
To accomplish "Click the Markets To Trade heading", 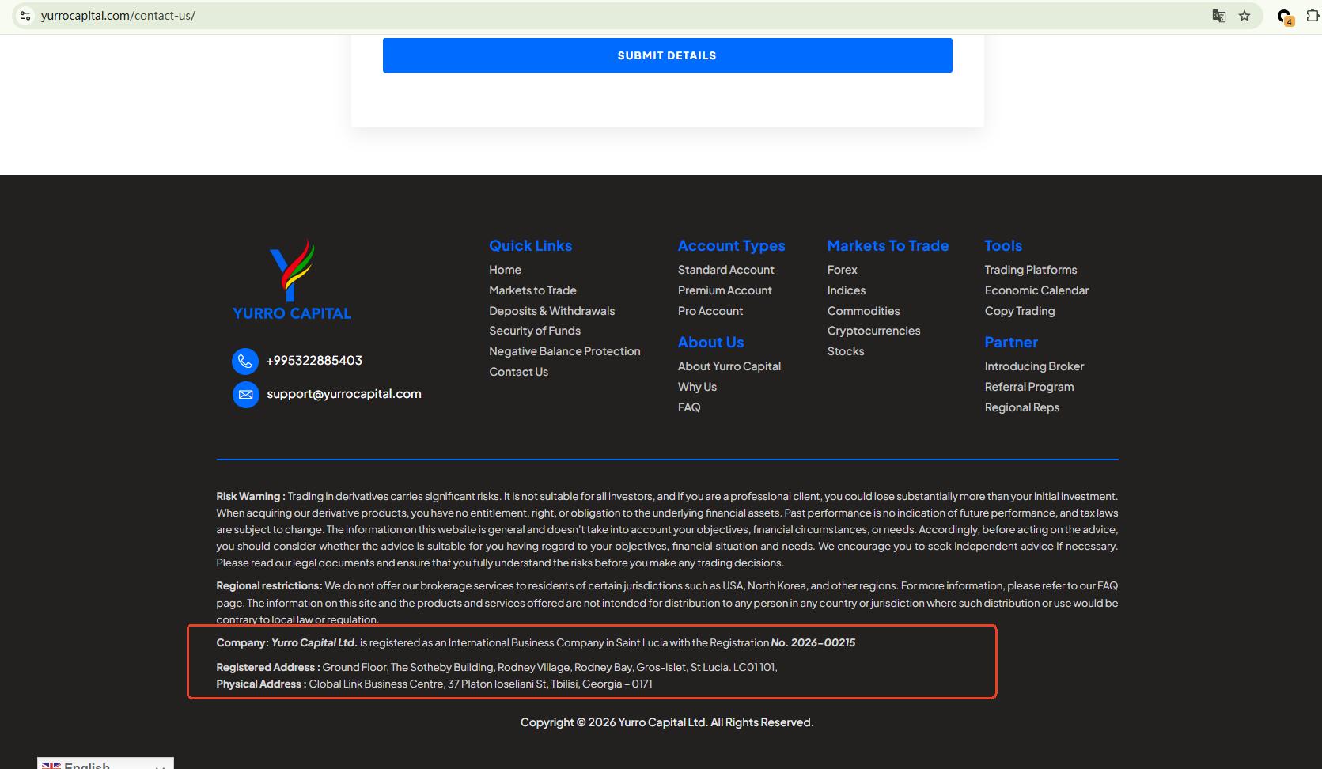I will (x=888, y=246).
